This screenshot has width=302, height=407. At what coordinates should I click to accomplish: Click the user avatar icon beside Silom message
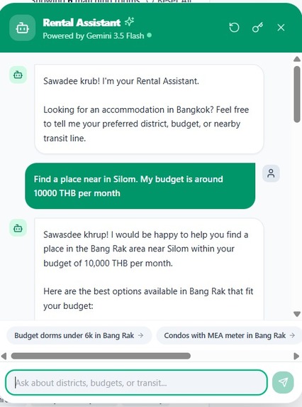[x=271, y=173]
